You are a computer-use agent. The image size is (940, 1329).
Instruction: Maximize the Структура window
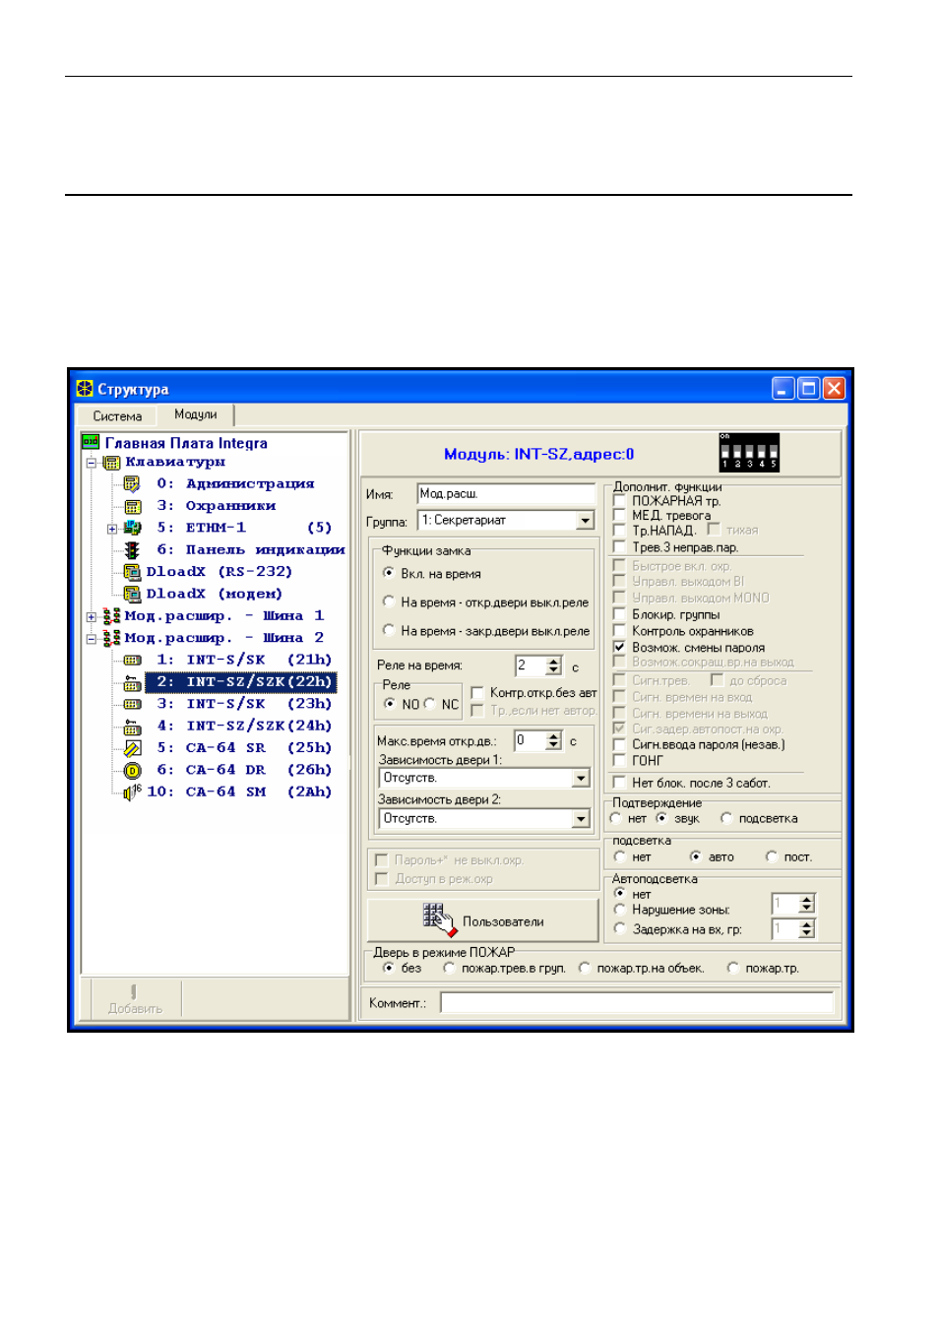(808, 389)
